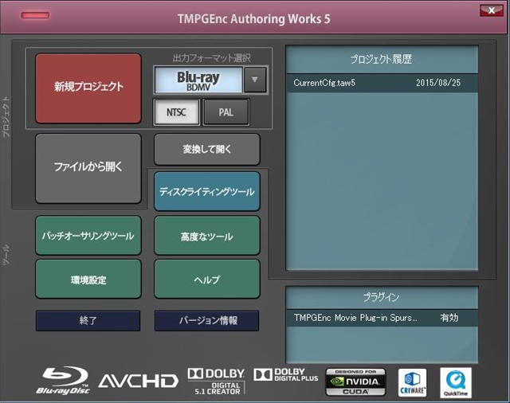Start a new project with 新規プロジェクト
The height and width of the screenshot is (403, 510).
point(88,88)
